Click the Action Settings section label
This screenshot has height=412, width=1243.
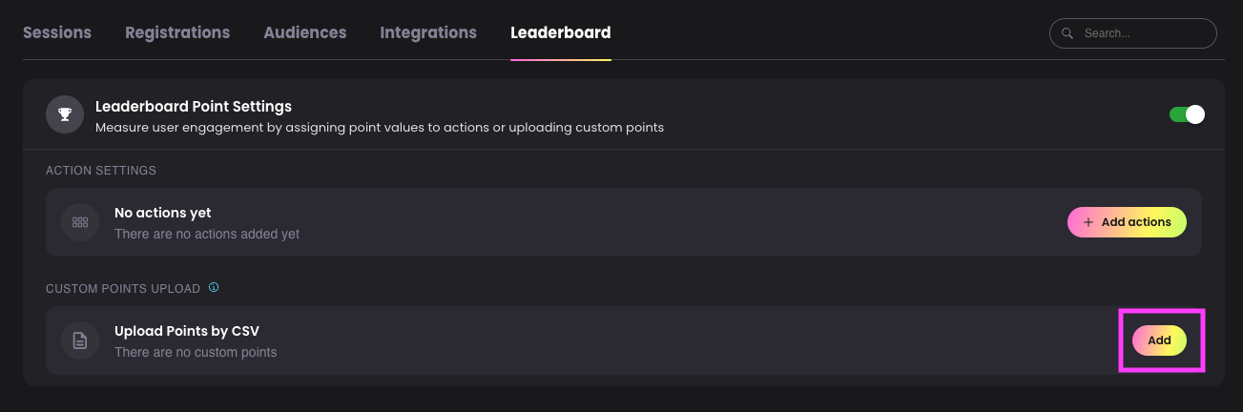[101, 171]
